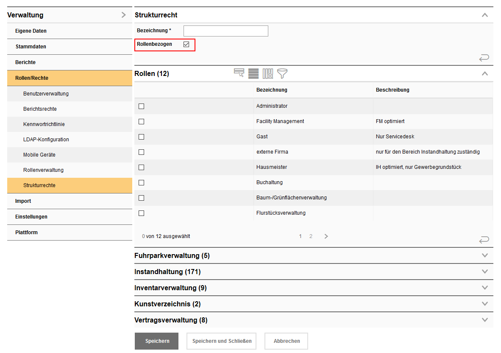
Task: Open Rollenverwaltung menu item
Action: (x=43, y=170)
